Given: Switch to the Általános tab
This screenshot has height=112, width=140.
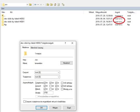Looking at the screenshot, I should pos(25,47).
